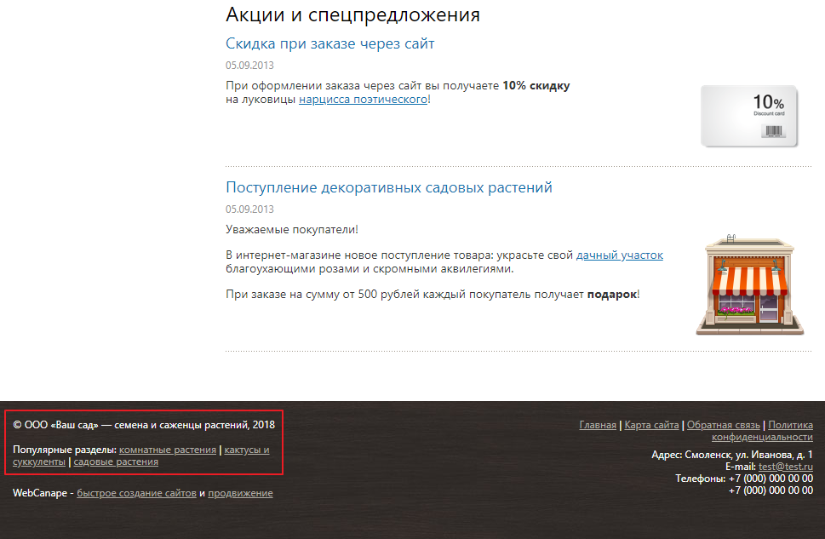The image size is (825, 539).
Task: Open the «продвижение» link in footer
Action: tap(240, 493)
